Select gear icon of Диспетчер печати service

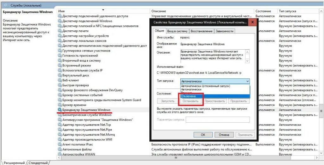tap(60, 31)
